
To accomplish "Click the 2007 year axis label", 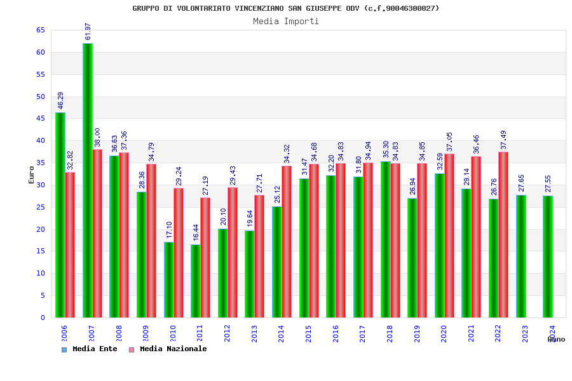I will 91,333.
